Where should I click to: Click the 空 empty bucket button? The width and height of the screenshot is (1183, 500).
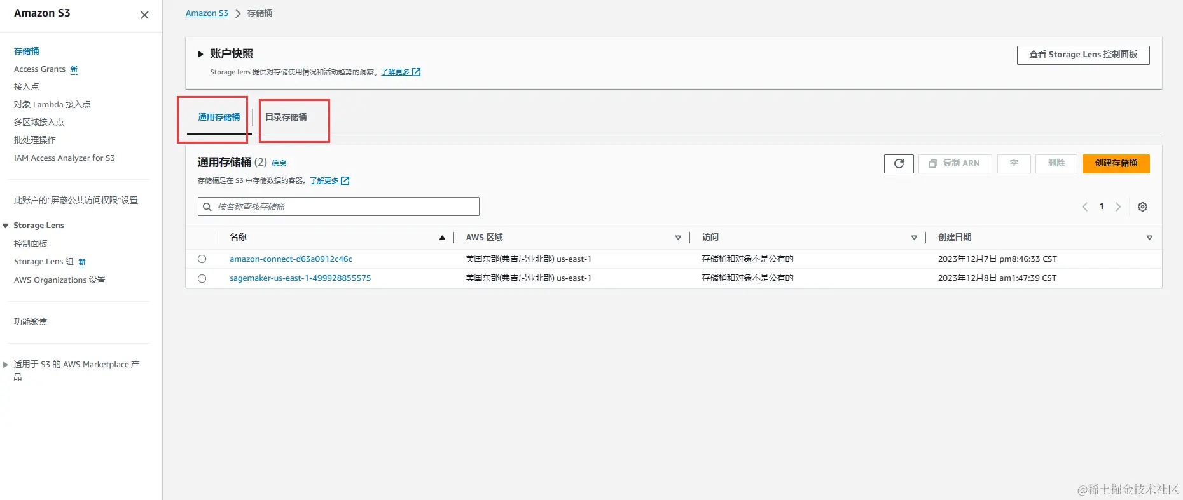tap(1014, 163)
